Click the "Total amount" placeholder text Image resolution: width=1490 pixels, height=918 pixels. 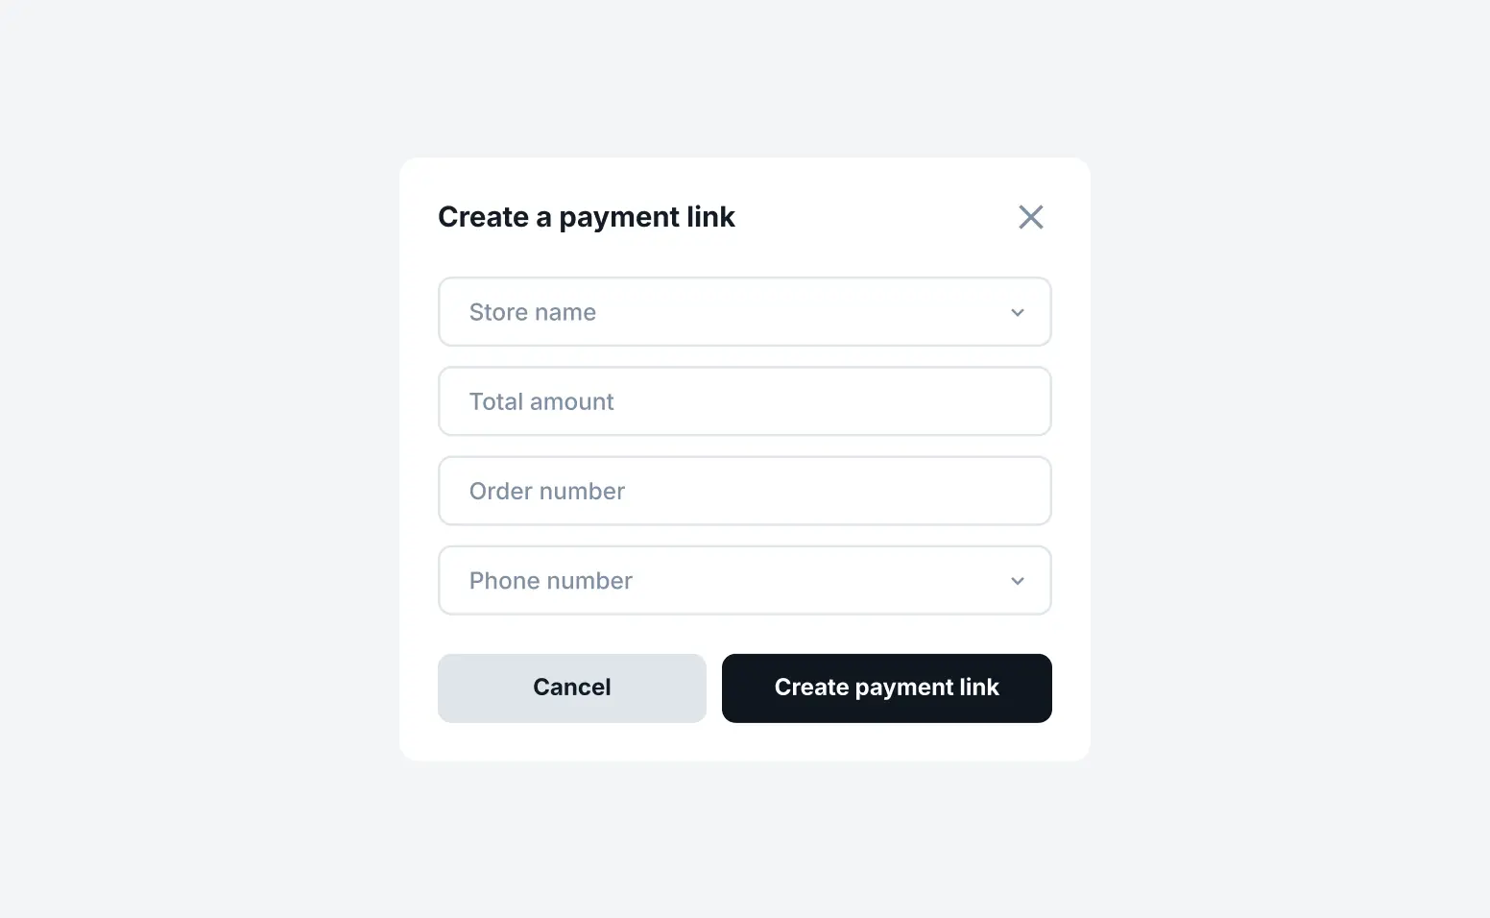(541, 401)
